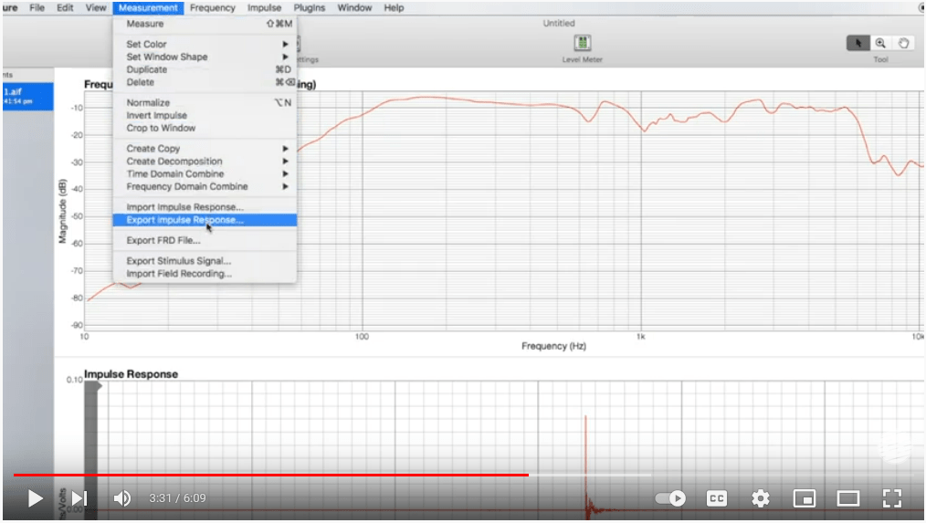This screenshot has height=523, width=926.
Task: Choose Normalize menu item
Action: coord(205,103)
